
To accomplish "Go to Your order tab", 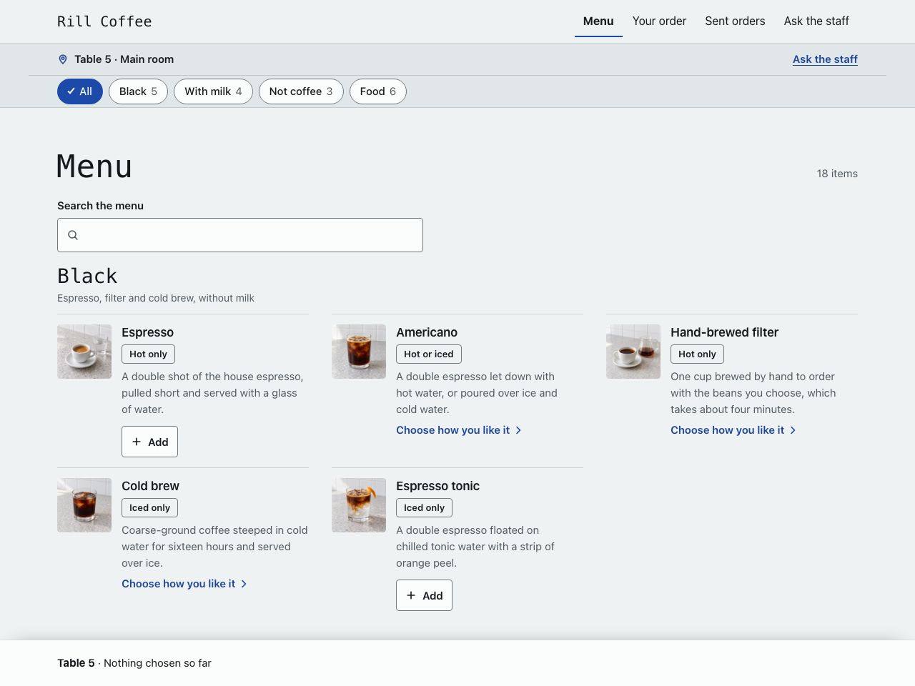I will 659,21.
